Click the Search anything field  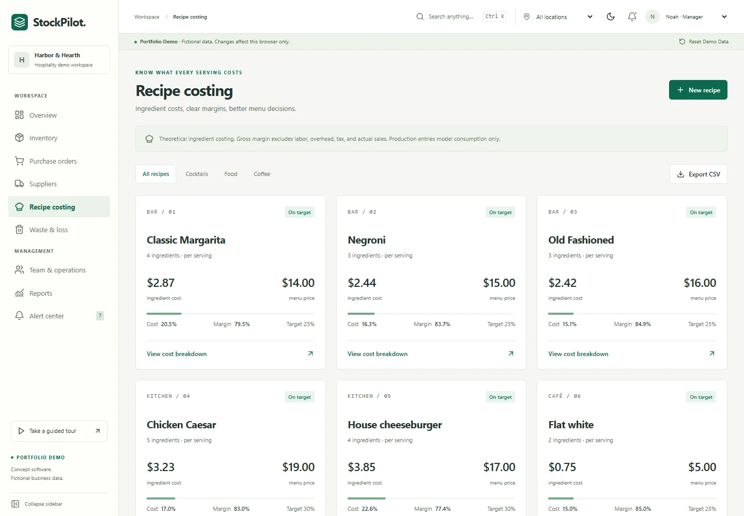tap(461, 17)
